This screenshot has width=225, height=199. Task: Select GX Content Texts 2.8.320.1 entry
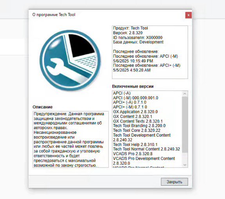[x=138, y=121]
